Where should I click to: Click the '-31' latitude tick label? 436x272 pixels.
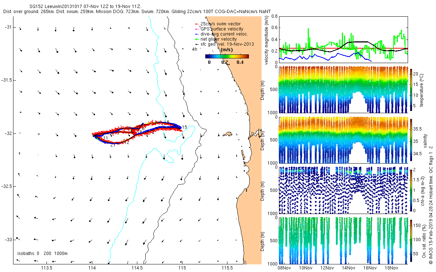coord(9,27)
